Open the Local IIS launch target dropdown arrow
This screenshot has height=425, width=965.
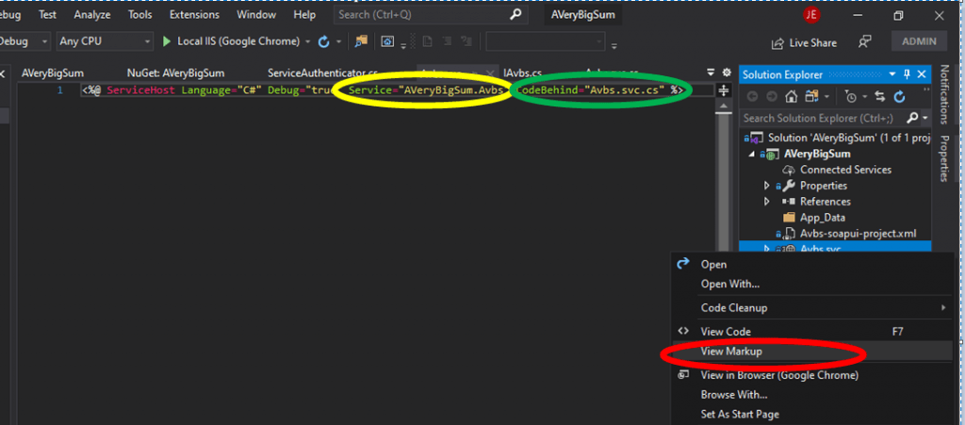(308, 41)
